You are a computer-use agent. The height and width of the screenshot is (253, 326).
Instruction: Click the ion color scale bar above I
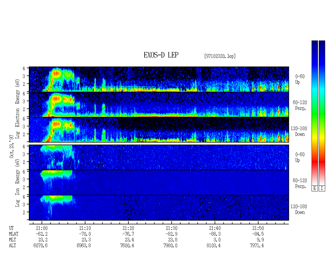tap(322, 113)
